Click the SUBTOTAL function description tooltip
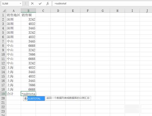 click(68, 98)
